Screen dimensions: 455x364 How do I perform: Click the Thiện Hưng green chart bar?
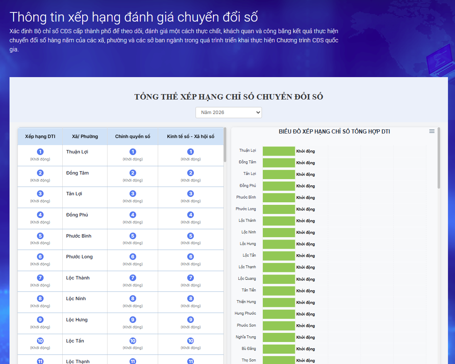(x=279, y=302)
